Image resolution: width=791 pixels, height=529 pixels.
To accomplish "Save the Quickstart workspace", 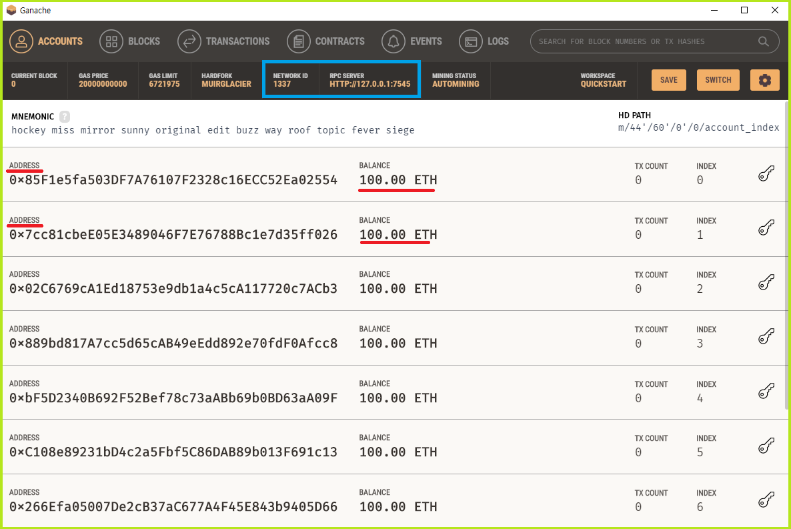I will [x=669, y=80].
